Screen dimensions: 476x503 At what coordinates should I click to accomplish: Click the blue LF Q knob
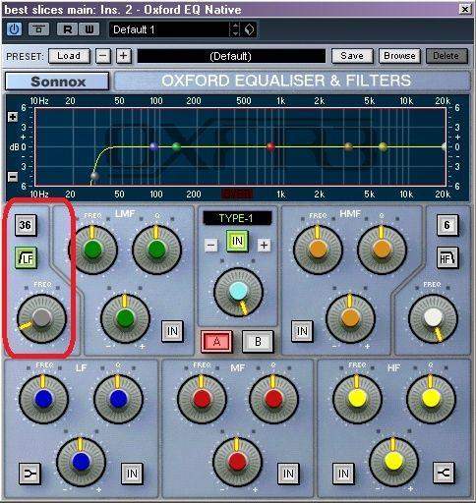[118, 399]
